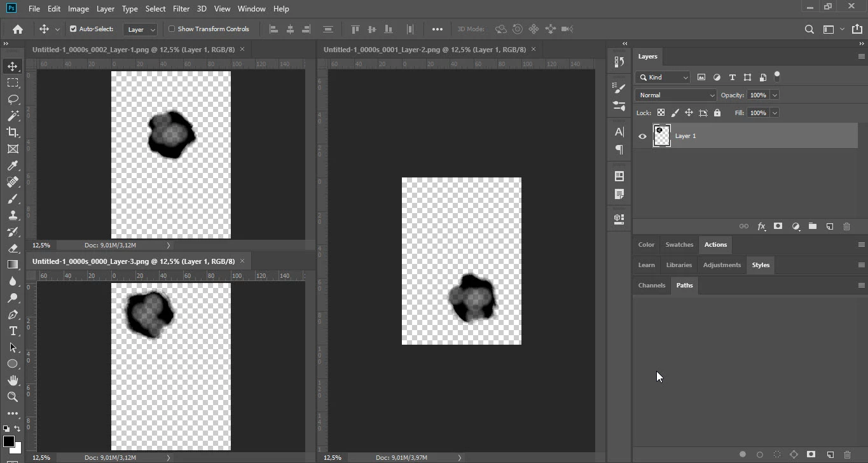
Task: Select the Frame tool
Action: 13,149
